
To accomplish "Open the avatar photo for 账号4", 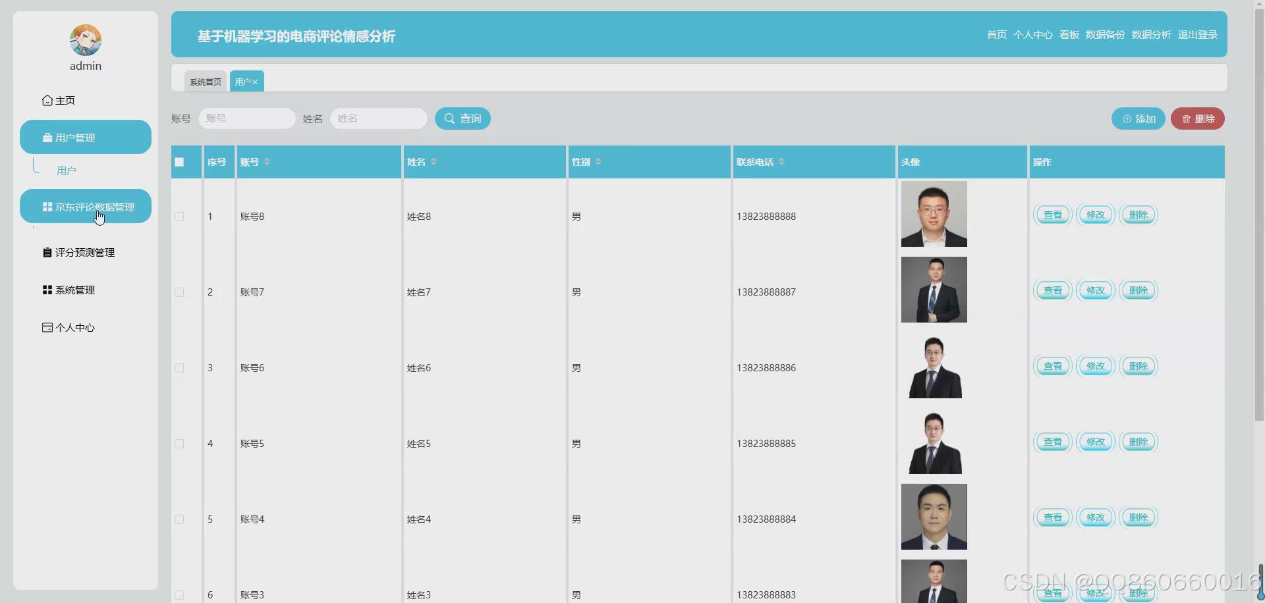I will click(x=934, y=517).
